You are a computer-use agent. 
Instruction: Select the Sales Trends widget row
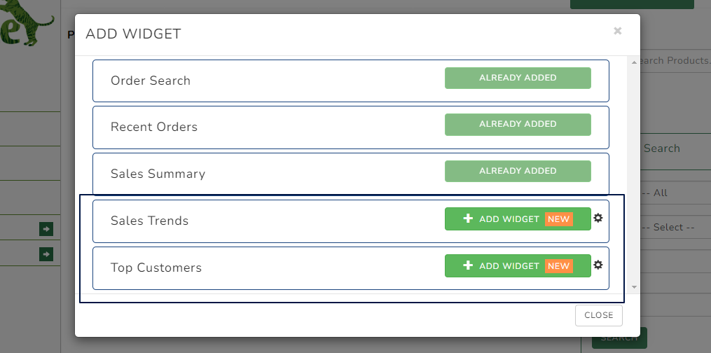pos(350,221)
